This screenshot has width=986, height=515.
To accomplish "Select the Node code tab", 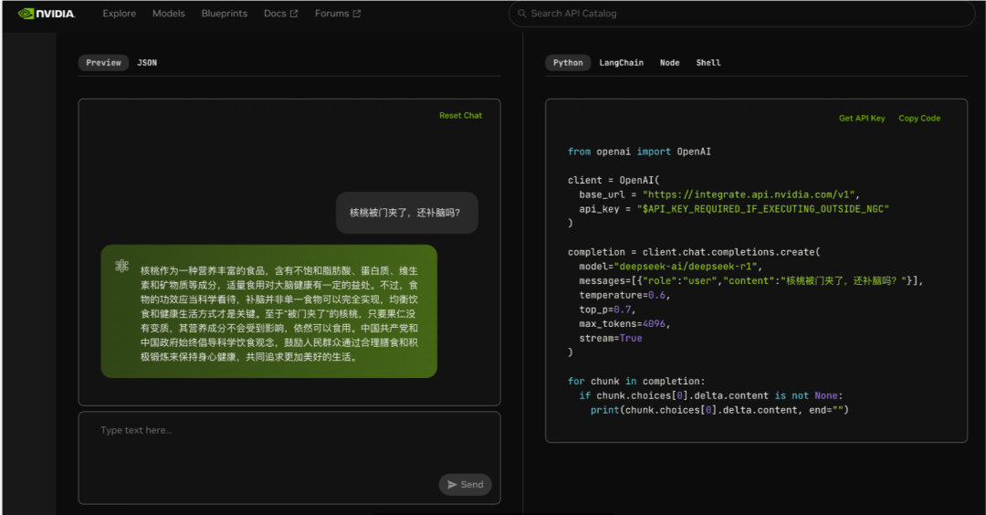I will click(670, 63).
